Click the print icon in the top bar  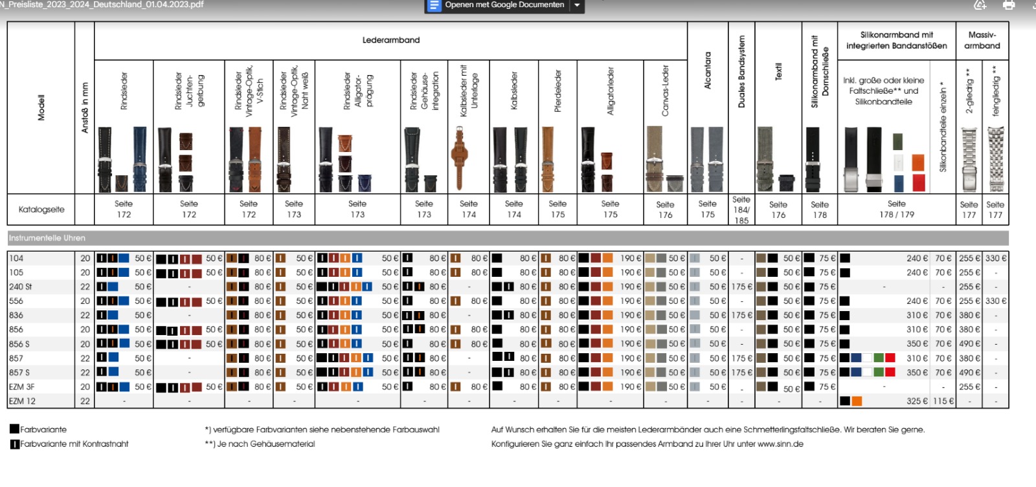[x=1008, y=5]
